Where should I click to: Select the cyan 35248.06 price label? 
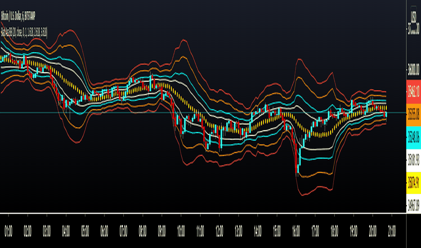click(x=414, y=138)
